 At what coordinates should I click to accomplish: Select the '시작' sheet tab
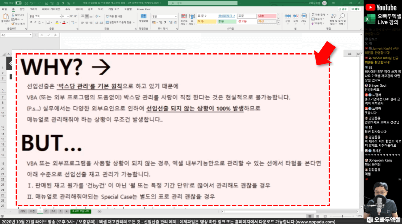click(23, 211)
